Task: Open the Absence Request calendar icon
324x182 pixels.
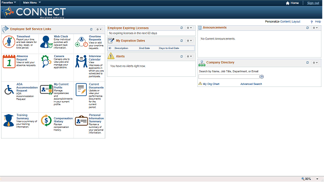Action: click(x=9, y=61)
